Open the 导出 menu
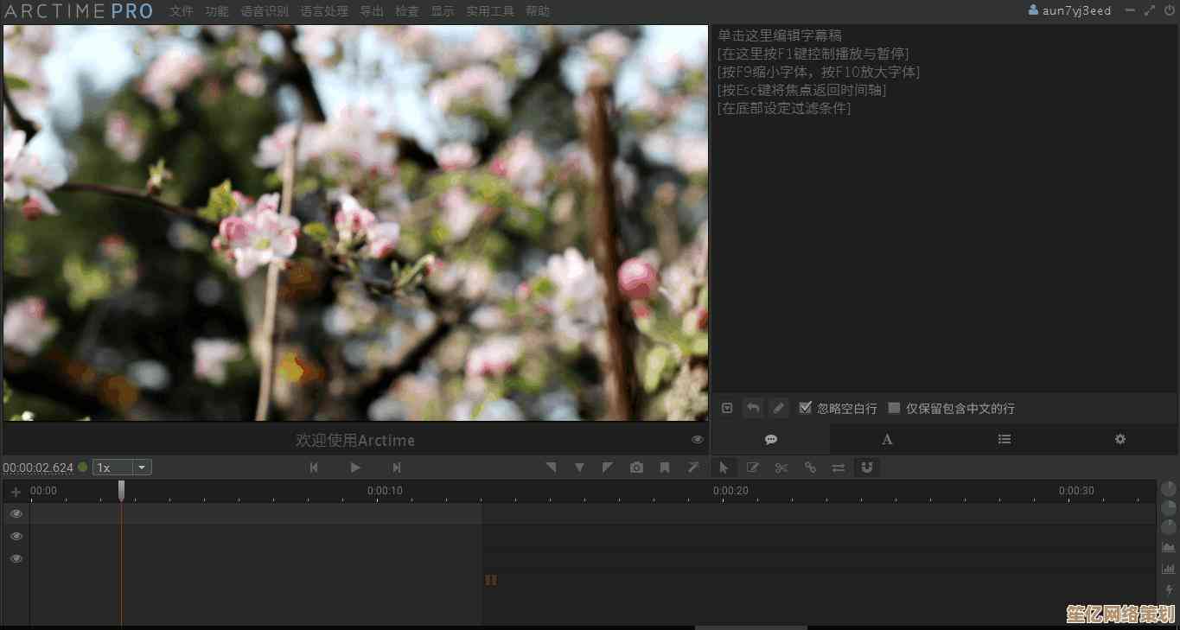Viewport: 1180px width, 630px height. click(x=371, y=11)
